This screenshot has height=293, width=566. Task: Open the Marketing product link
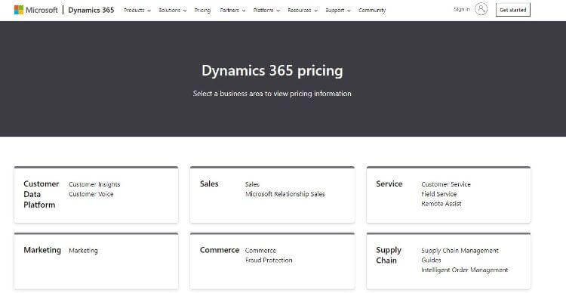[x=83, y=251]
